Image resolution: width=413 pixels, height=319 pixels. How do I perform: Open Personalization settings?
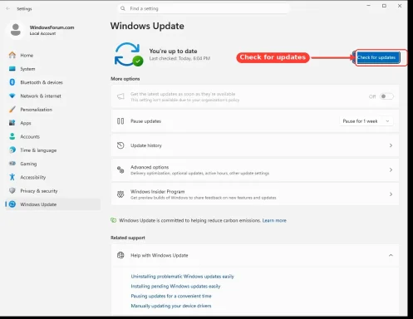tap(52, 110)
